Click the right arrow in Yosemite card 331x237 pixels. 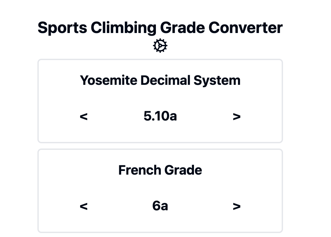click(237, 117)
